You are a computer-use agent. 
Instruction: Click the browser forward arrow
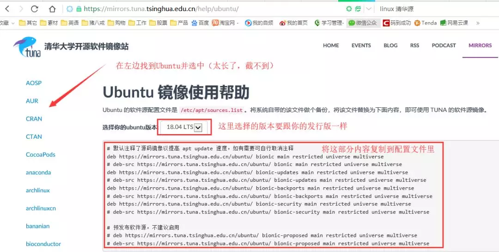tap(21, 9)
